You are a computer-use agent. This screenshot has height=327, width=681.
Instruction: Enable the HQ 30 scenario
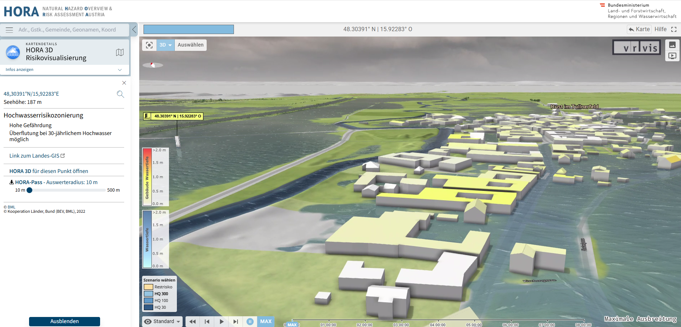click(x=160, y=307)
